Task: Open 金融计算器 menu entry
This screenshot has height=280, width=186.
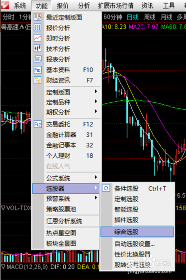Action: pyautogui.click(x=66, y=135)
